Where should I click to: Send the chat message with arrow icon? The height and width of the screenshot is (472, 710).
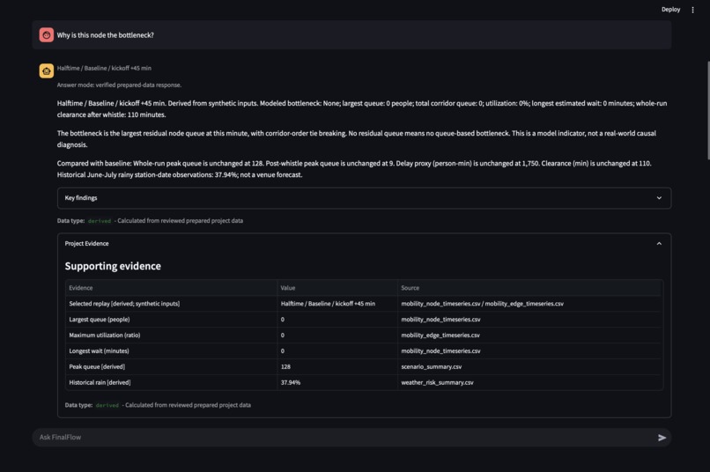662,437
